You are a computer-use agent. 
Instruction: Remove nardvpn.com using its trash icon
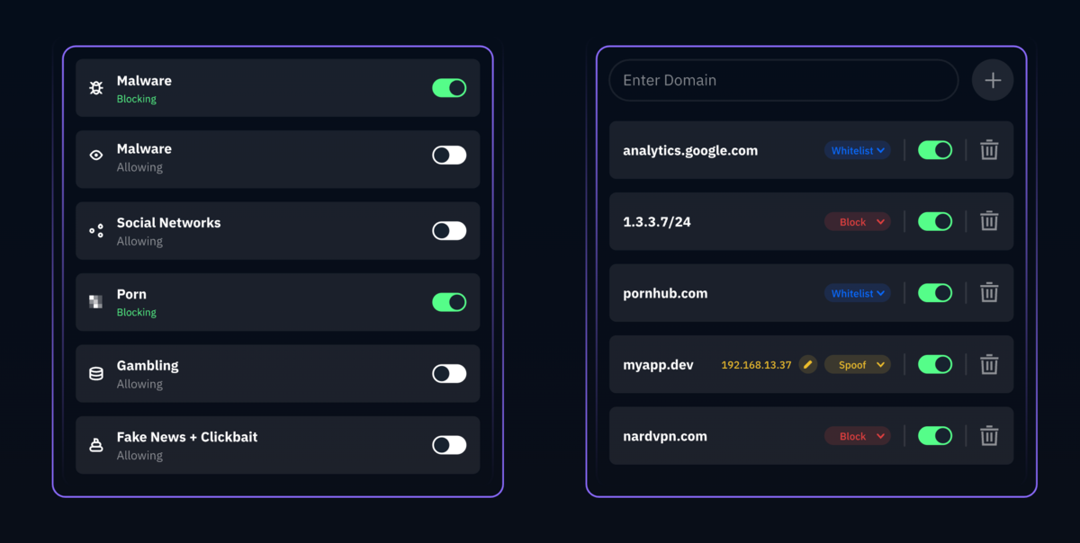pos(989,436)
